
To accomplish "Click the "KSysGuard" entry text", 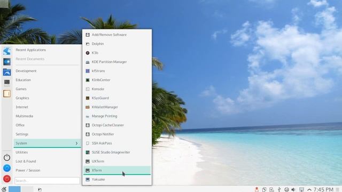I will (x=100, y=98).
